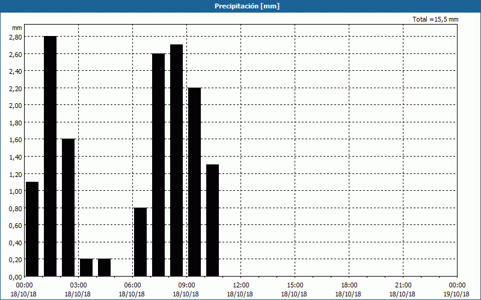The image size is (481, 300).
Task: Click the short bar just after 03:00
Action: coord(86,268)
